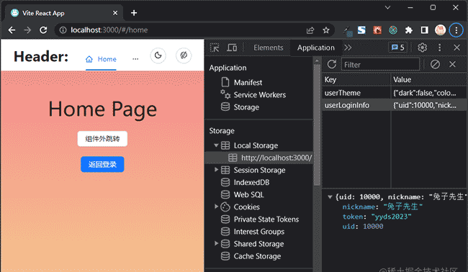Delete selected storage entry X icon
This screenshot has height=272, width=468.
(452, 64)
